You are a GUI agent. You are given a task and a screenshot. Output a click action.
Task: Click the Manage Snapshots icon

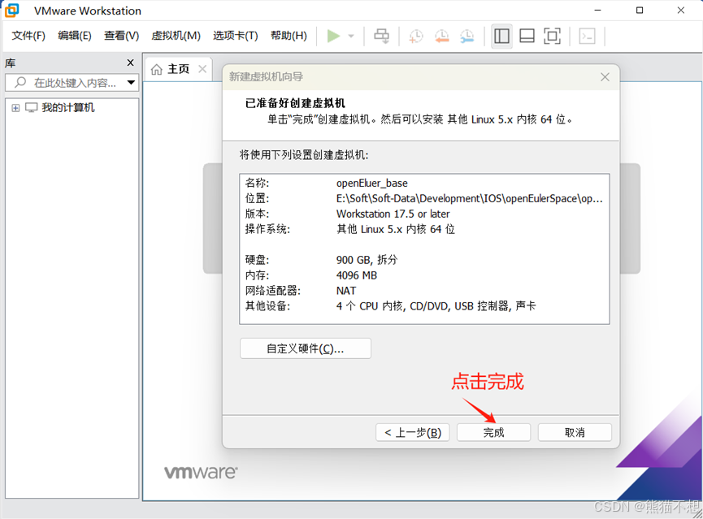point(466,36)
